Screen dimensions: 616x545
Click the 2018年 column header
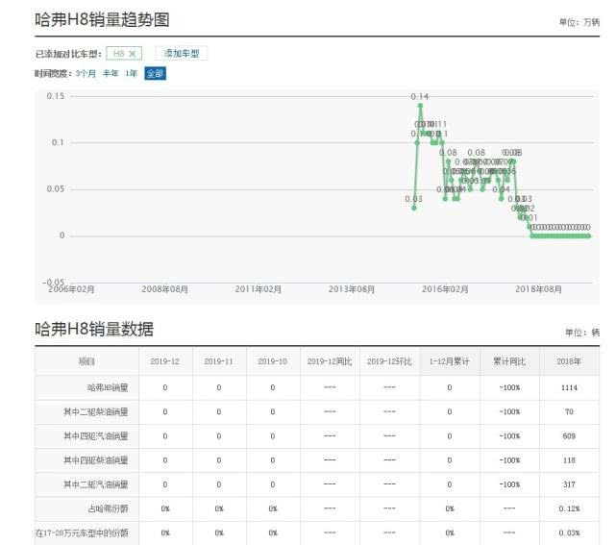pyautogui.click(x=569, y=361)
